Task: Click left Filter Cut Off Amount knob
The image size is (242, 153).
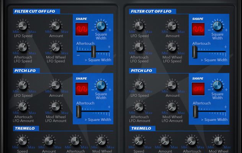Action: click(56, 26)
